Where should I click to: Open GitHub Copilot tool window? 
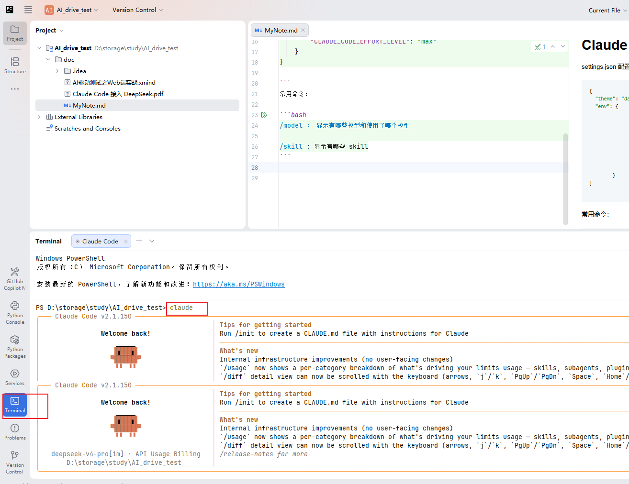click(15, 279)
